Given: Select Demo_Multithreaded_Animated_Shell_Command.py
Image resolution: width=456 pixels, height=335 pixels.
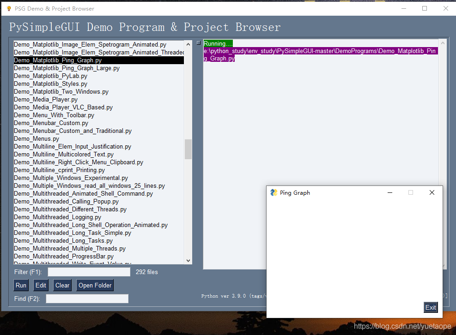Looking at the screenshot, I should pos(98,193).
